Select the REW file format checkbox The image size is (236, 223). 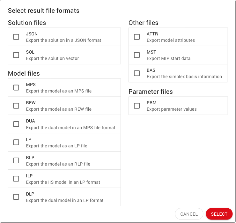click(16, 106)
